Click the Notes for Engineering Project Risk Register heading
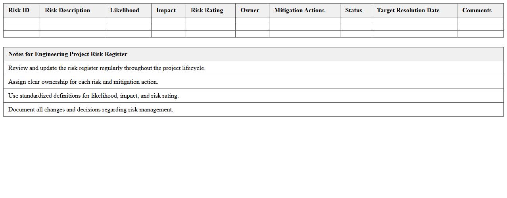Viewport: 507px width, 198px height. click(68, 54)
